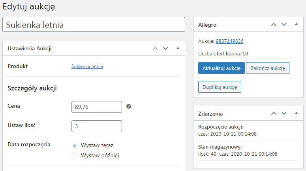306x171 pixels.
Task: Focus the Ustaw ilość quantity field
Action: 97,126
